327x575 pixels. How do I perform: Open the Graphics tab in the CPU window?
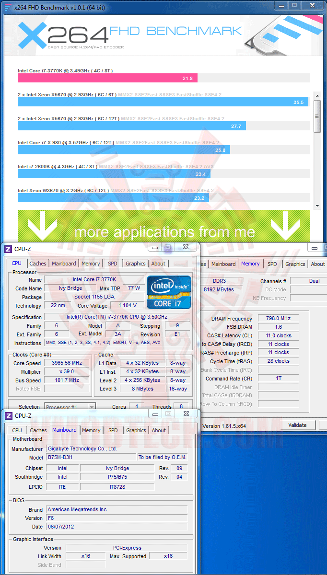coord(136,264)
